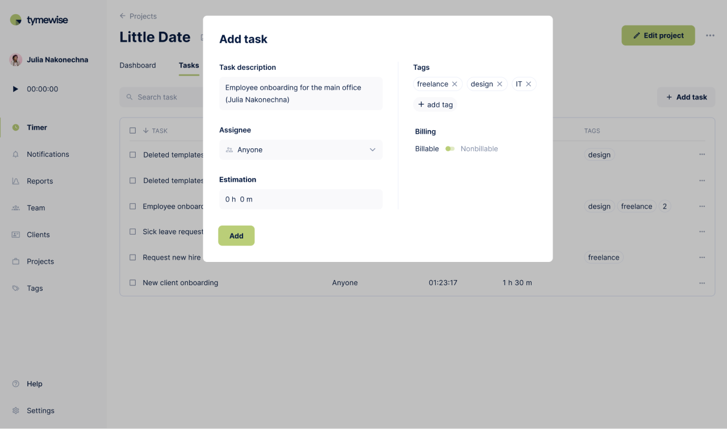Click the +2 more tags badge
Image resolution: width=727 pixels, height=429 pixels.
665,206
